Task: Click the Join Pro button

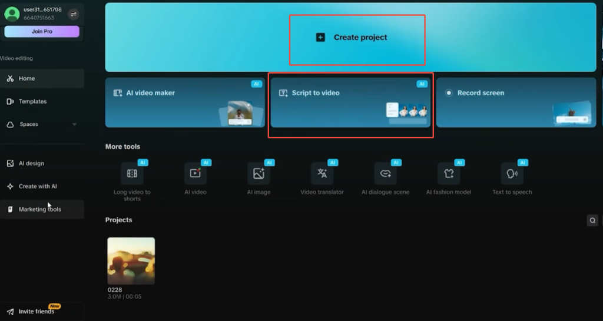Action: coord(42,32)
